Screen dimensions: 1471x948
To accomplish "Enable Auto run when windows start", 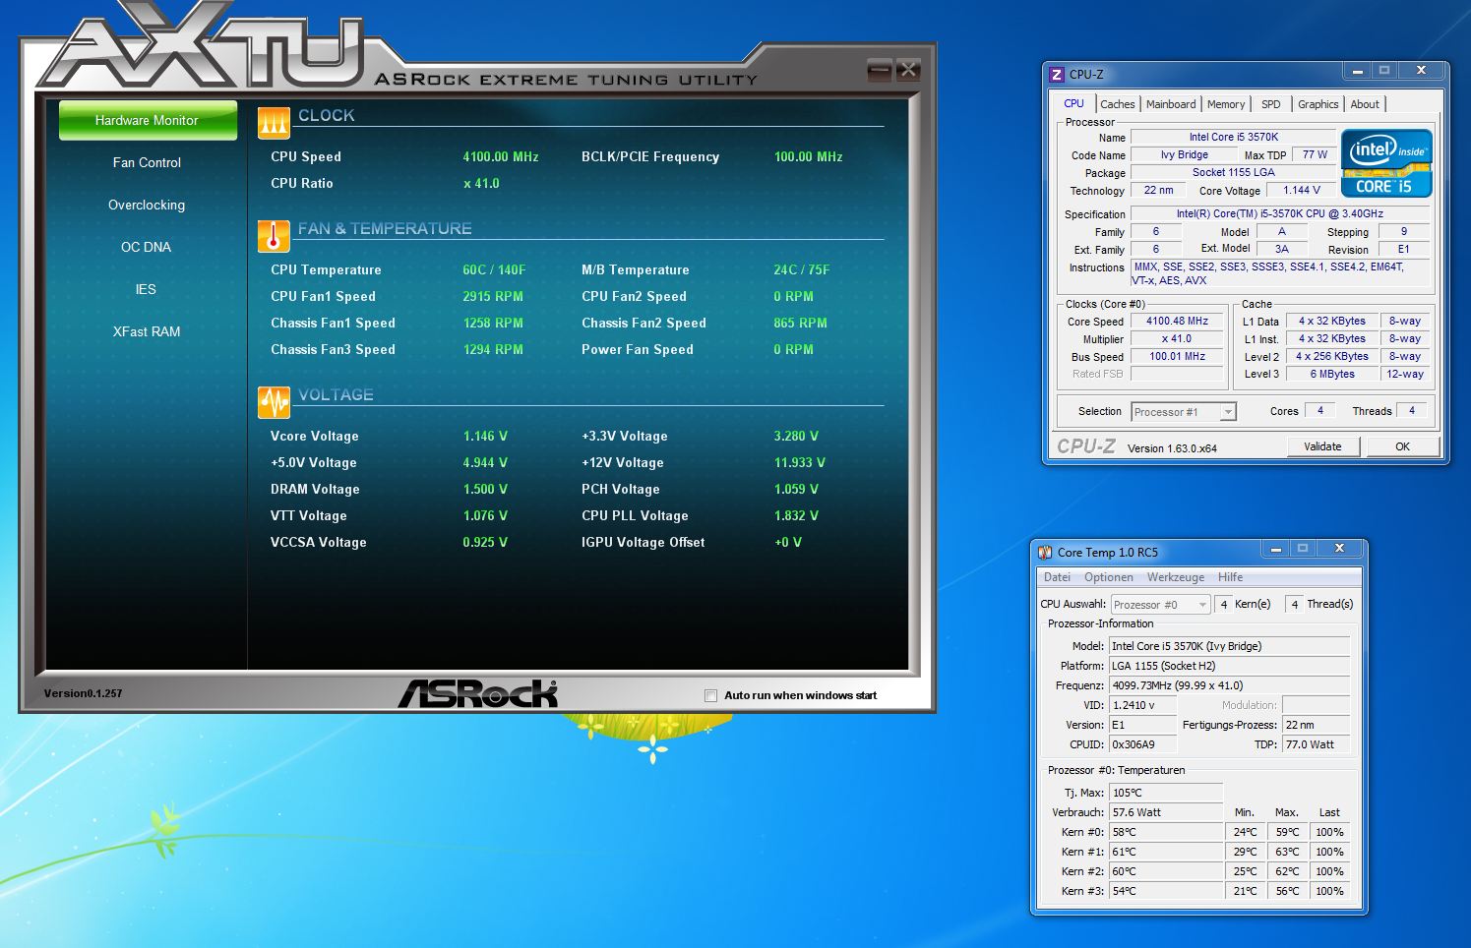I will click(710, 695).
